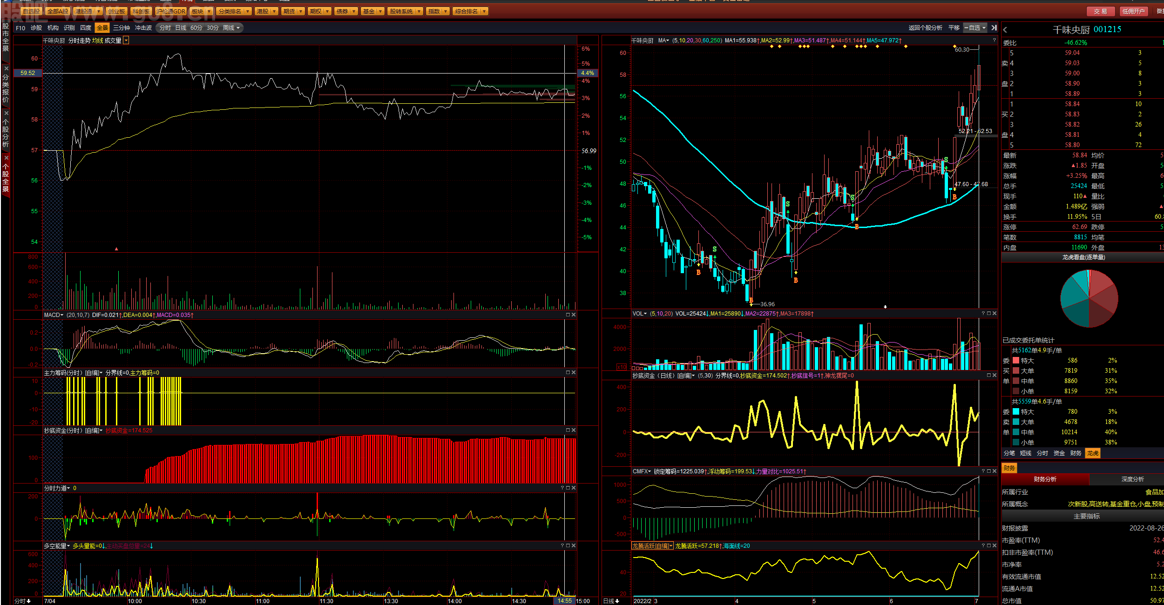Open the 周线 period dropdown
This screenshot has height=605, width=1164.
[x=232, y=28]
